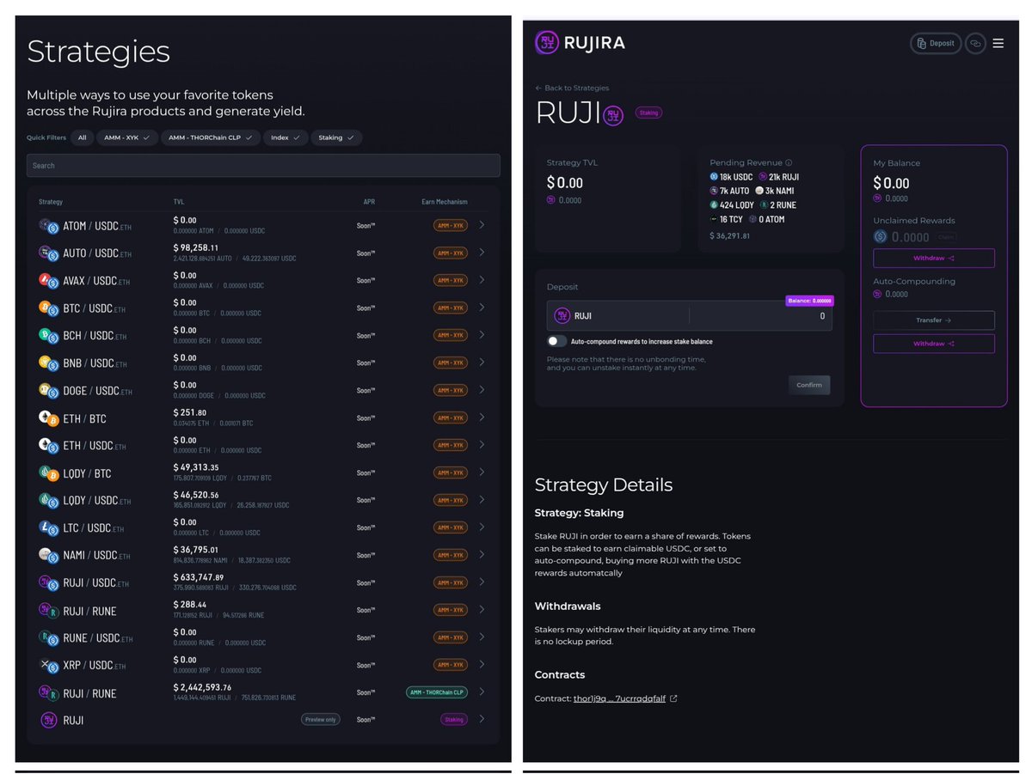Select the All quick filter
The width and height of the screenshot is (1032, 774).
[82, 137]
